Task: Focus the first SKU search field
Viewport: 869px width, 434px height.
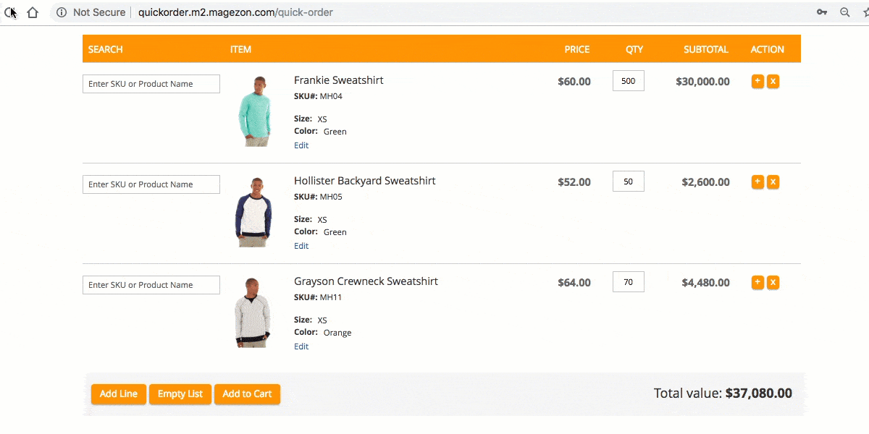Action: [151, 84]
